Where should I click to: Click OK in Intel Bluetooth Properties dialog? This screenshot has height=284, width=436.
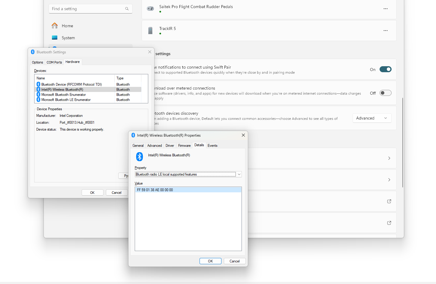pos(210,261)
